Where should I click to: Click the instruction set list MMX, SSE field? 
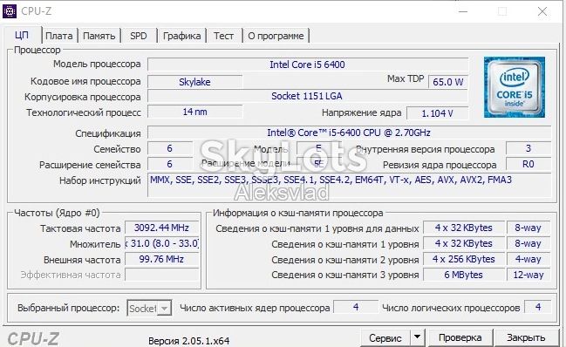click(x=349, y=185)
